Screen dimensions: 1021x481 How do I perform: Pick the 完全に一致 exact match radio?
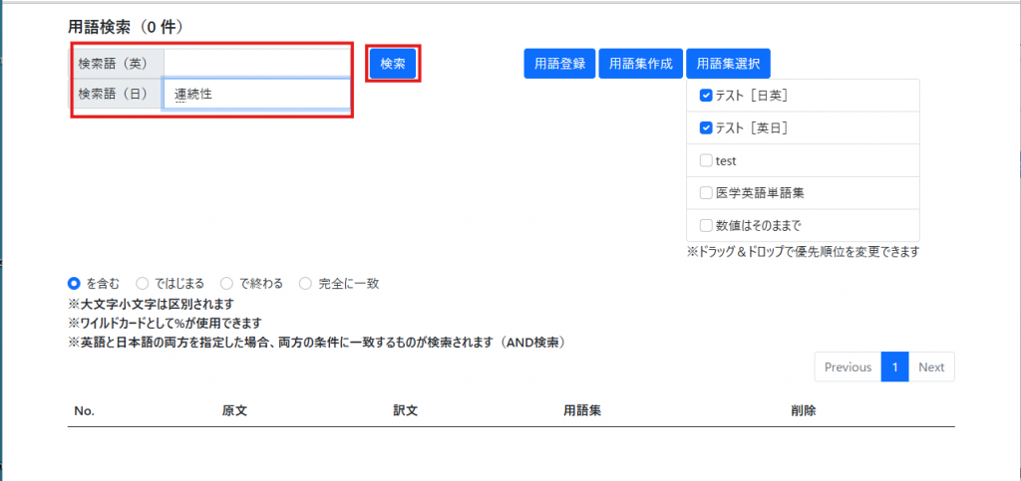click(x=306, y=284)
